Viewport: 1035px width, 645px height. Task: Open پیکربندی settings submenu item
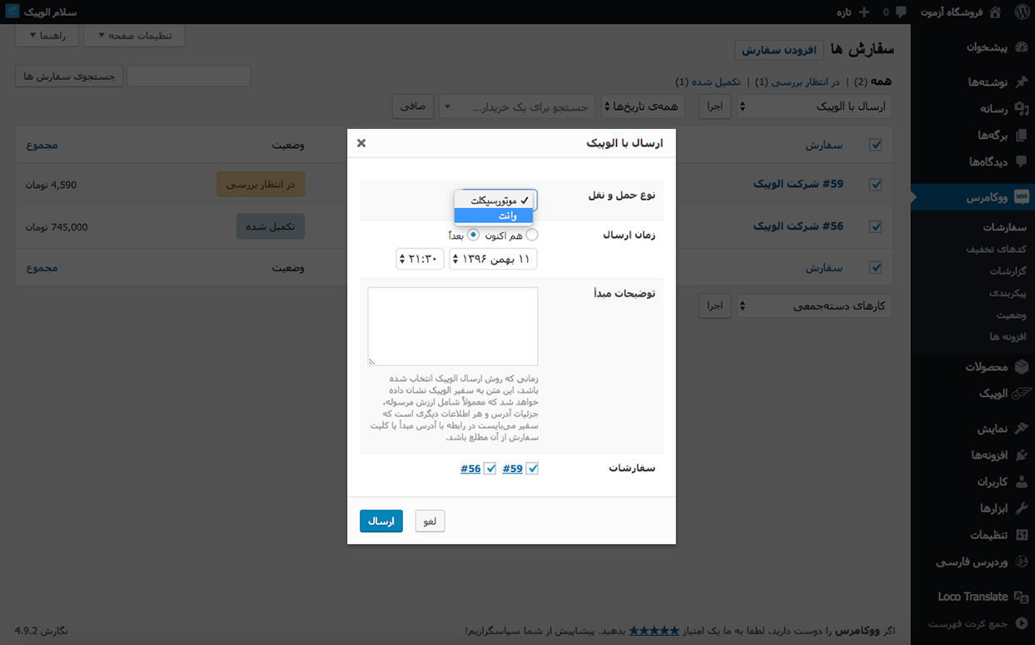pos(1008,293)
